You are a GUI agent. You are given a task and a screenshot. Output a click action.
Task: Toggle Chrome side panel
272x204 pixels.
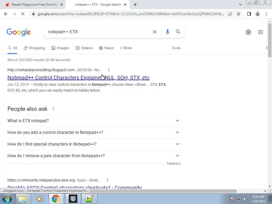249,14
